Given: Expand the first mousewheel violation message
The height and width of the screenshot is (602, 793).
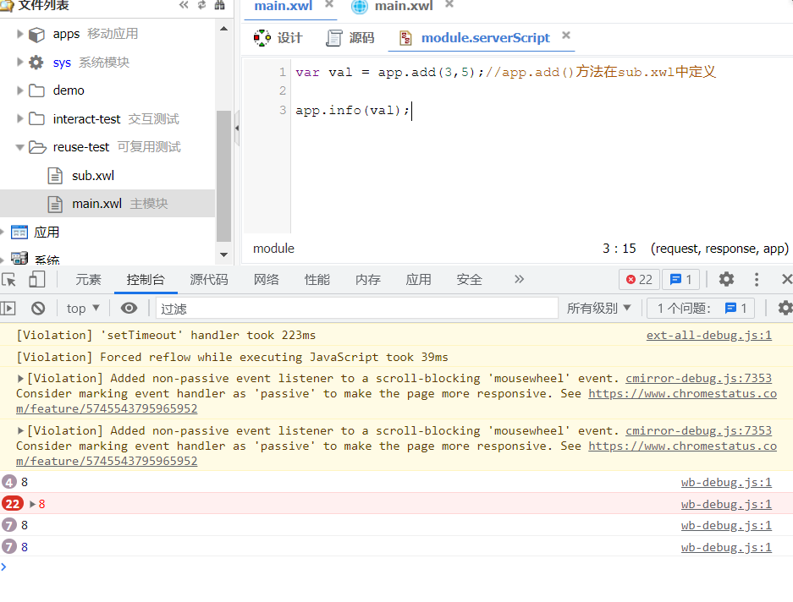Looking at the screenshot, I should point(21,378).
